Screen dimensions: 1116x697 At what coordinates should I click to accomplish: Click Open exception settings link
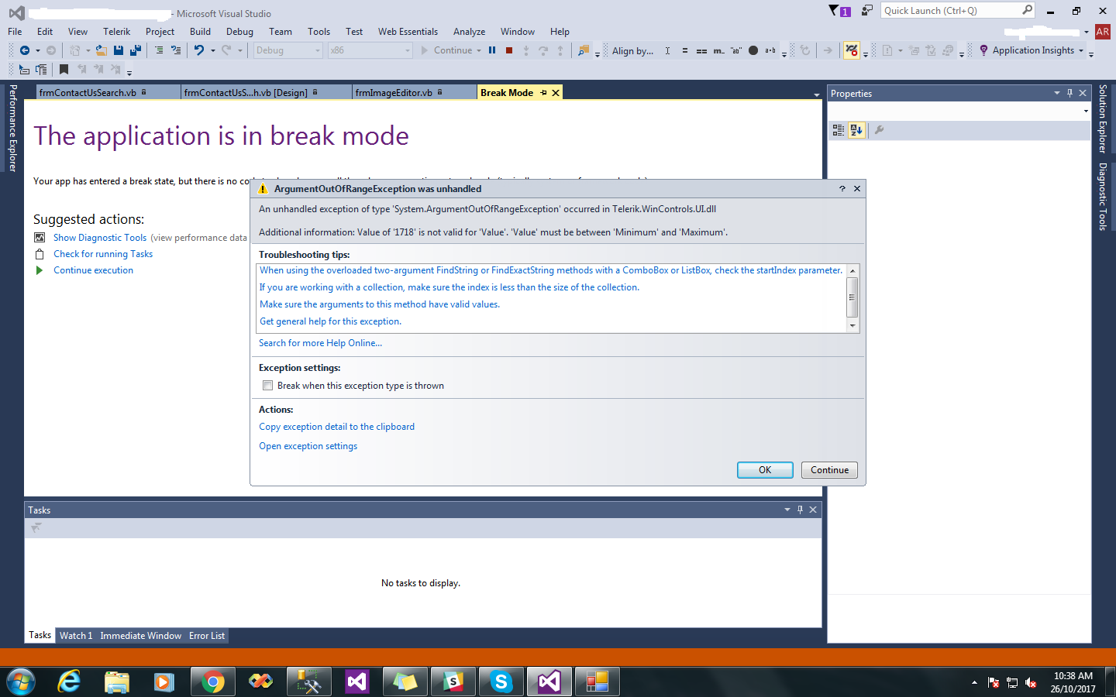click(308, 446)
